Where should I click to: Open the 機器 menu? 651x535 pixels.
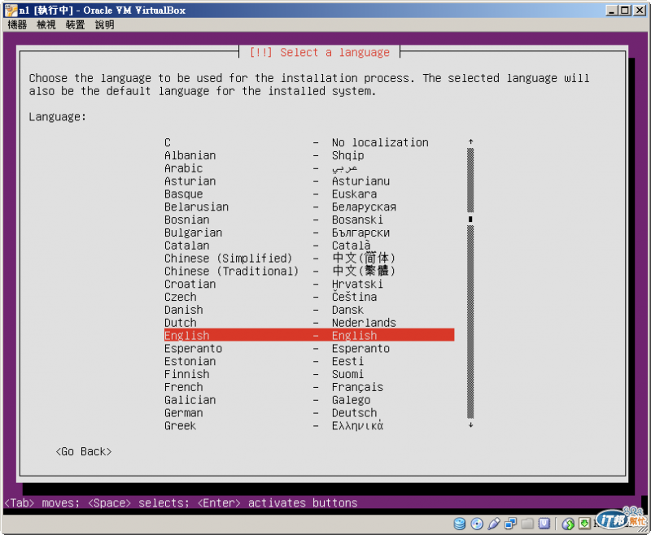17,25
